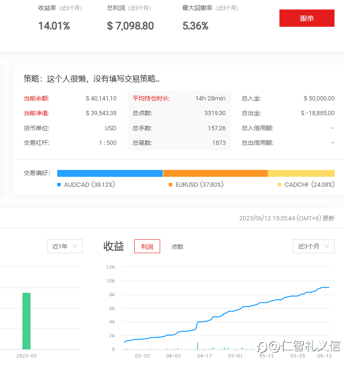Click the blue AUDCAD preference bar segment
344x367 pixels.
(x=110, y=173)
